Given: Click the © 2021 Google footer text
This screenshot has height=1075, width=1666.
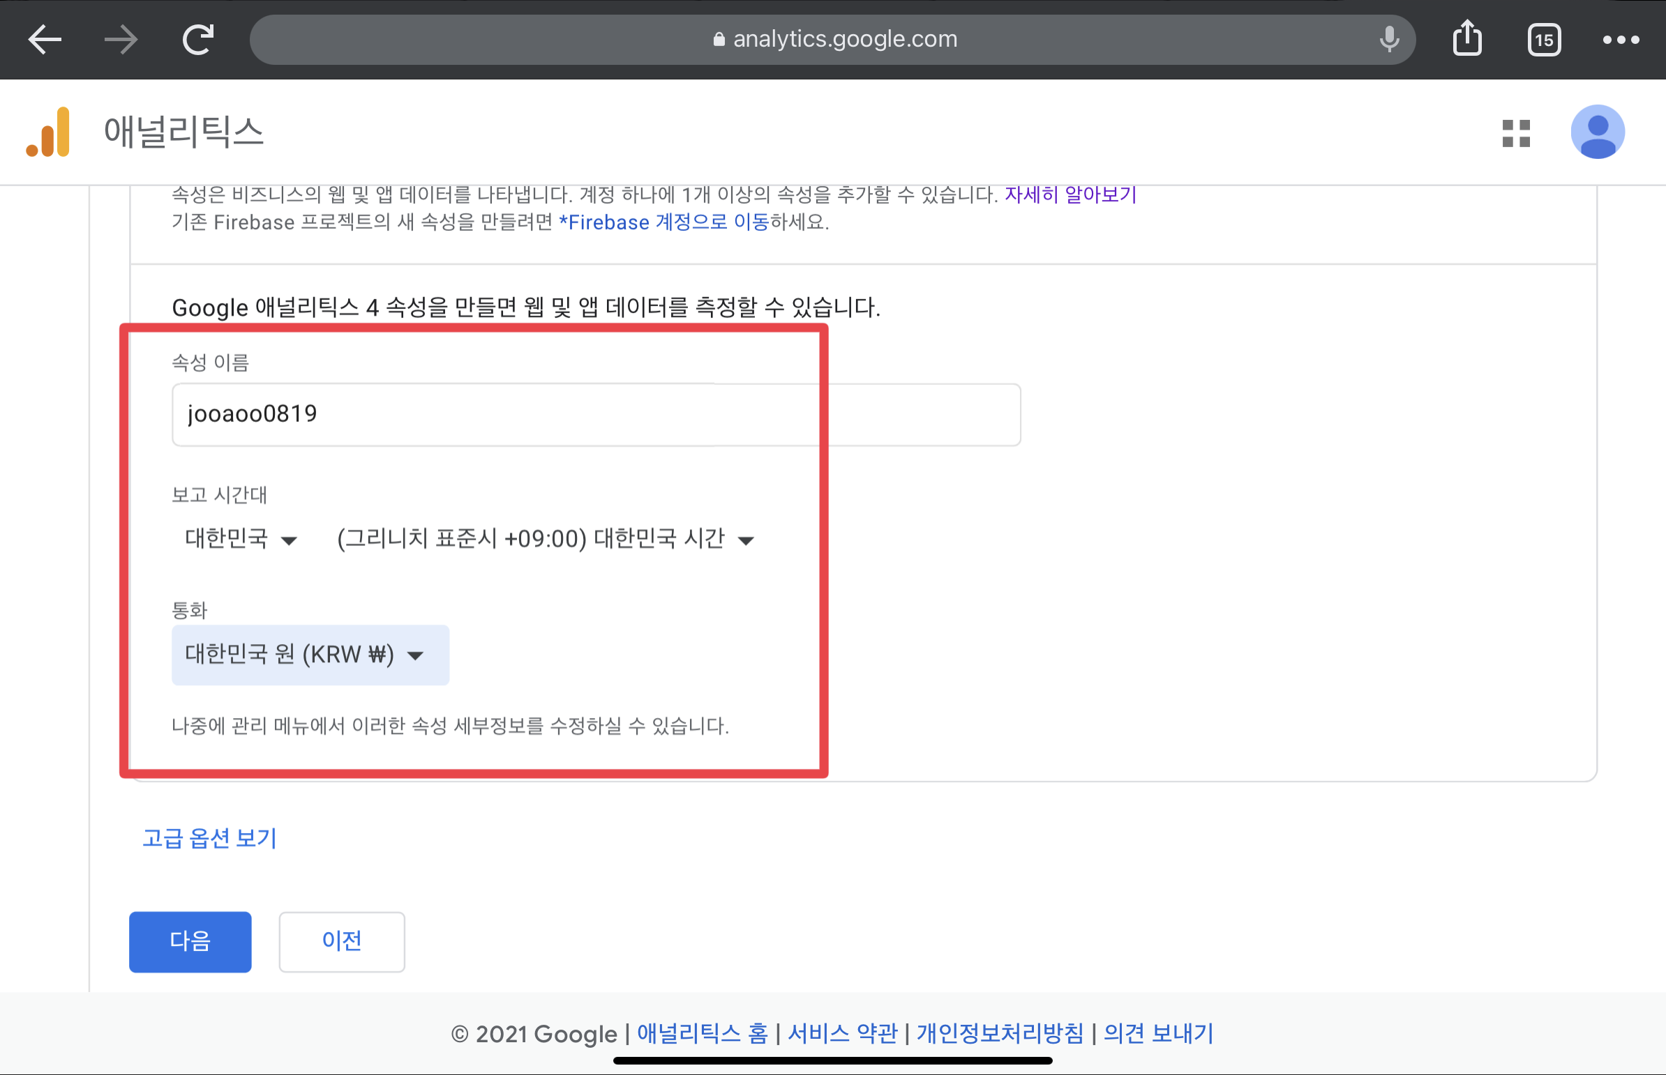Looking at the screenshot, I should click(534, 1034).
